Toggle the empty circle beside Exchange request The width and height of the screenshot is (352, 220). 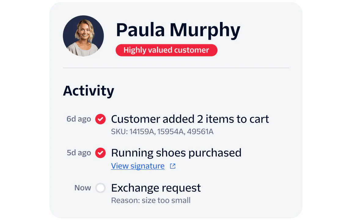pyautogui.click(x=100, y=188)
